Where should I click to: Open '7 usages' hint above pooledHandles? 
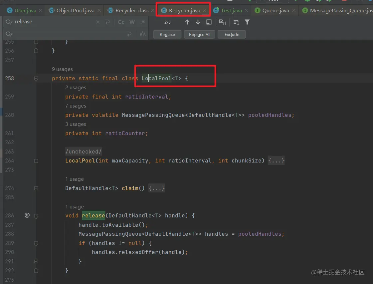pos(76,106)
